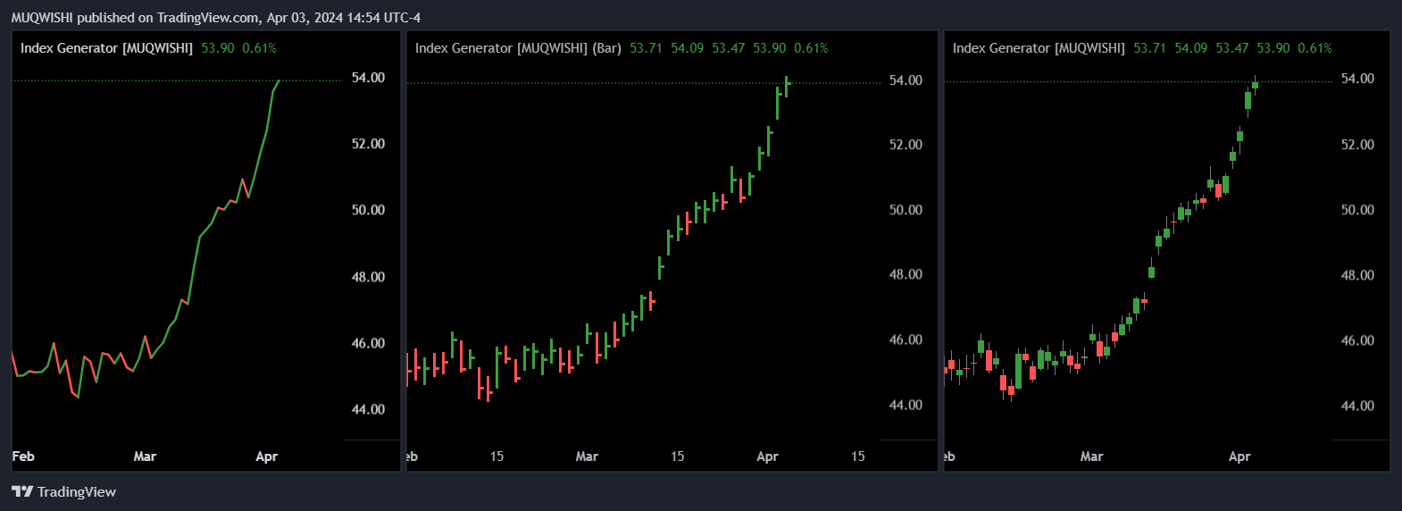Click the 44.00 price label on the candlestick chart axis

click(x=1357, y=406)
